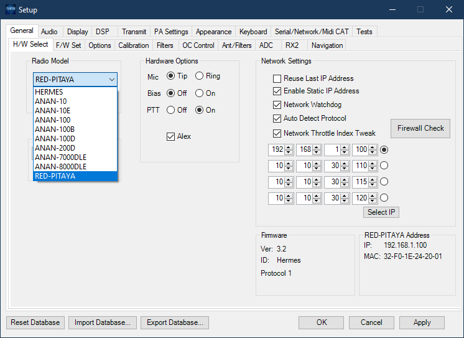
Task: Click Reset Database button
Action: [35, 322]
